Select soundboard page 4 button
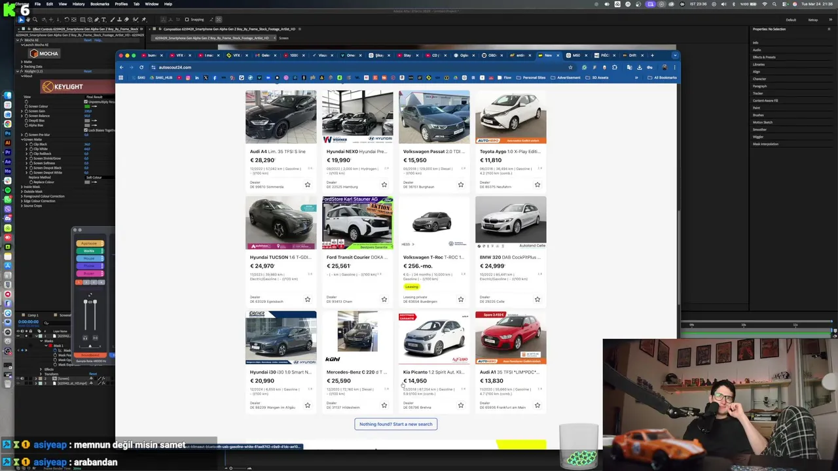Image resolution: width=838 pixels, height=471 pixels. (101, 282)
